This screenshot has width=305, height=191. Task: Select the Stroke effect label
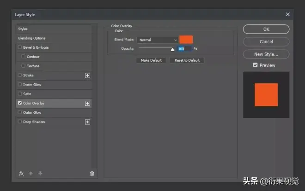tap(28, 75)
